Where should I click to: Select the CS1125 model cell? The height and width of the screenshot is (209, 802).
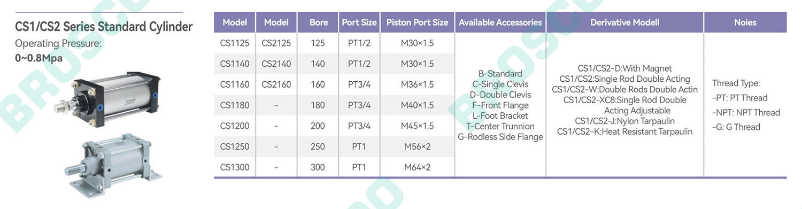(235, 43)
